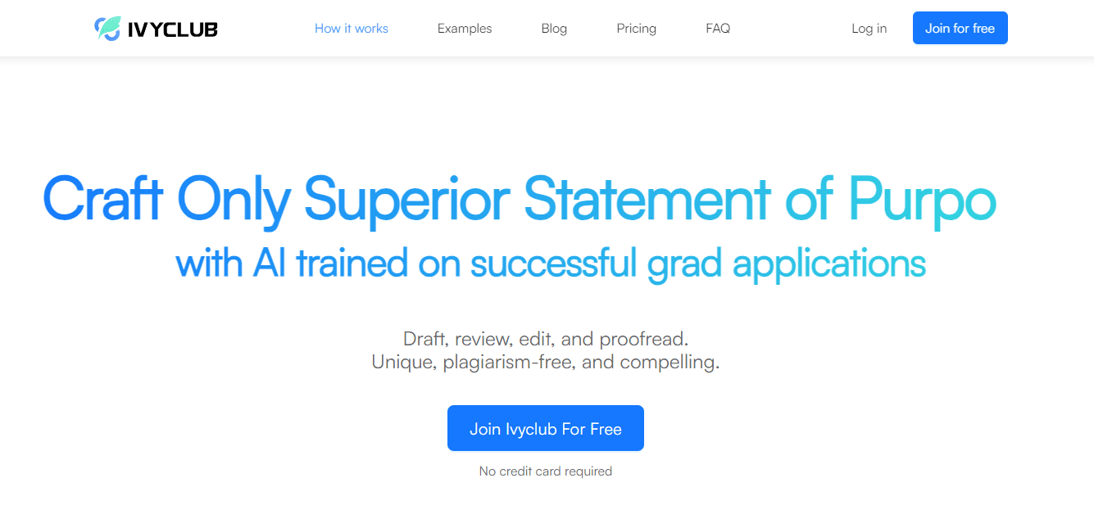Click the Unique, plagiarism-free, and compelling line
The width and height of the screenshot is (1094, 505).
tap(546, 362)
